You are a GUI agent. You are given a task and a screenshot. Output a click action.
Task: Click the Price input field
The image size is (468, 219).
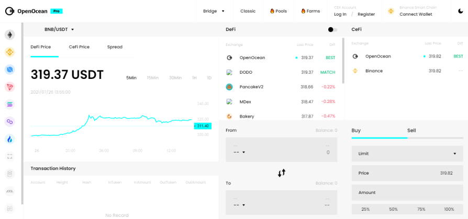tap(407, 173)
